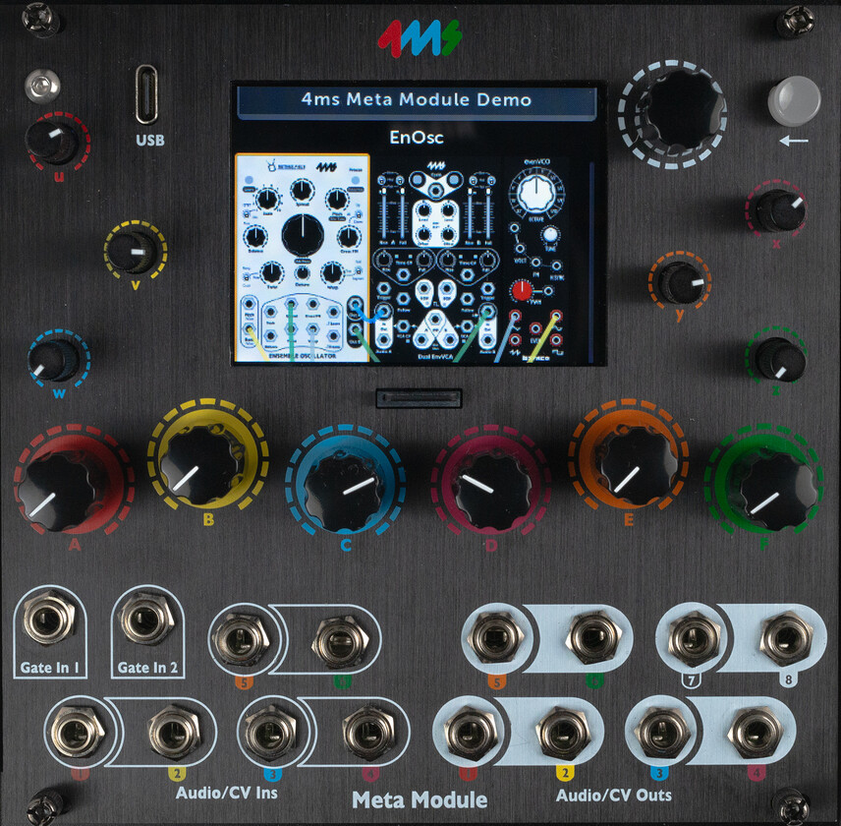Click the blue knob C
Image resolution: width=841 pixels, height=826 pixels.
(x=344, y=491)
